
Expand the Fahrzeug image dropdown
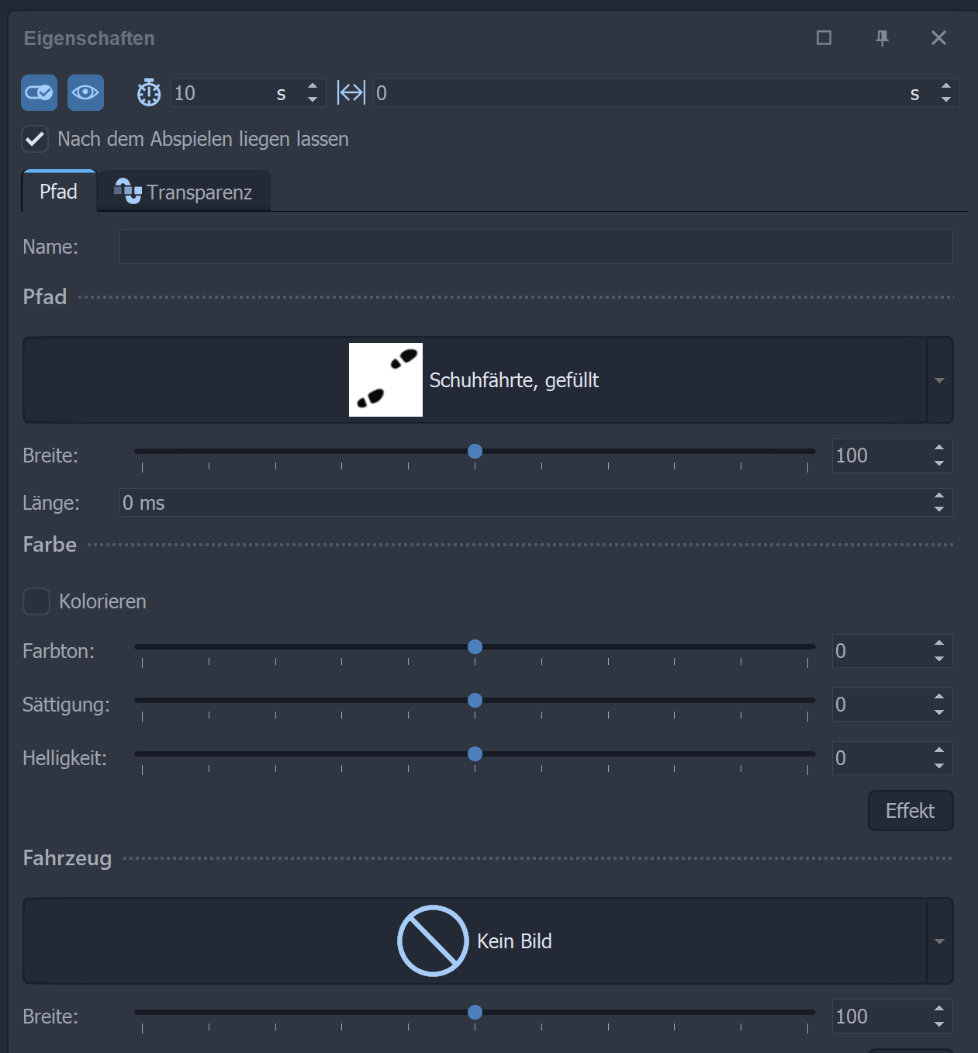pyautogui.click(x=939, y=941)
